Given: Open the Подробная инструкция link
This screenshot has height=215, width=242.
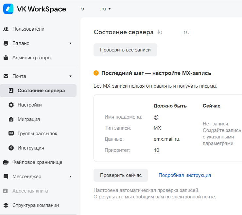Looking at the screenshot, I should coord(185,175).
